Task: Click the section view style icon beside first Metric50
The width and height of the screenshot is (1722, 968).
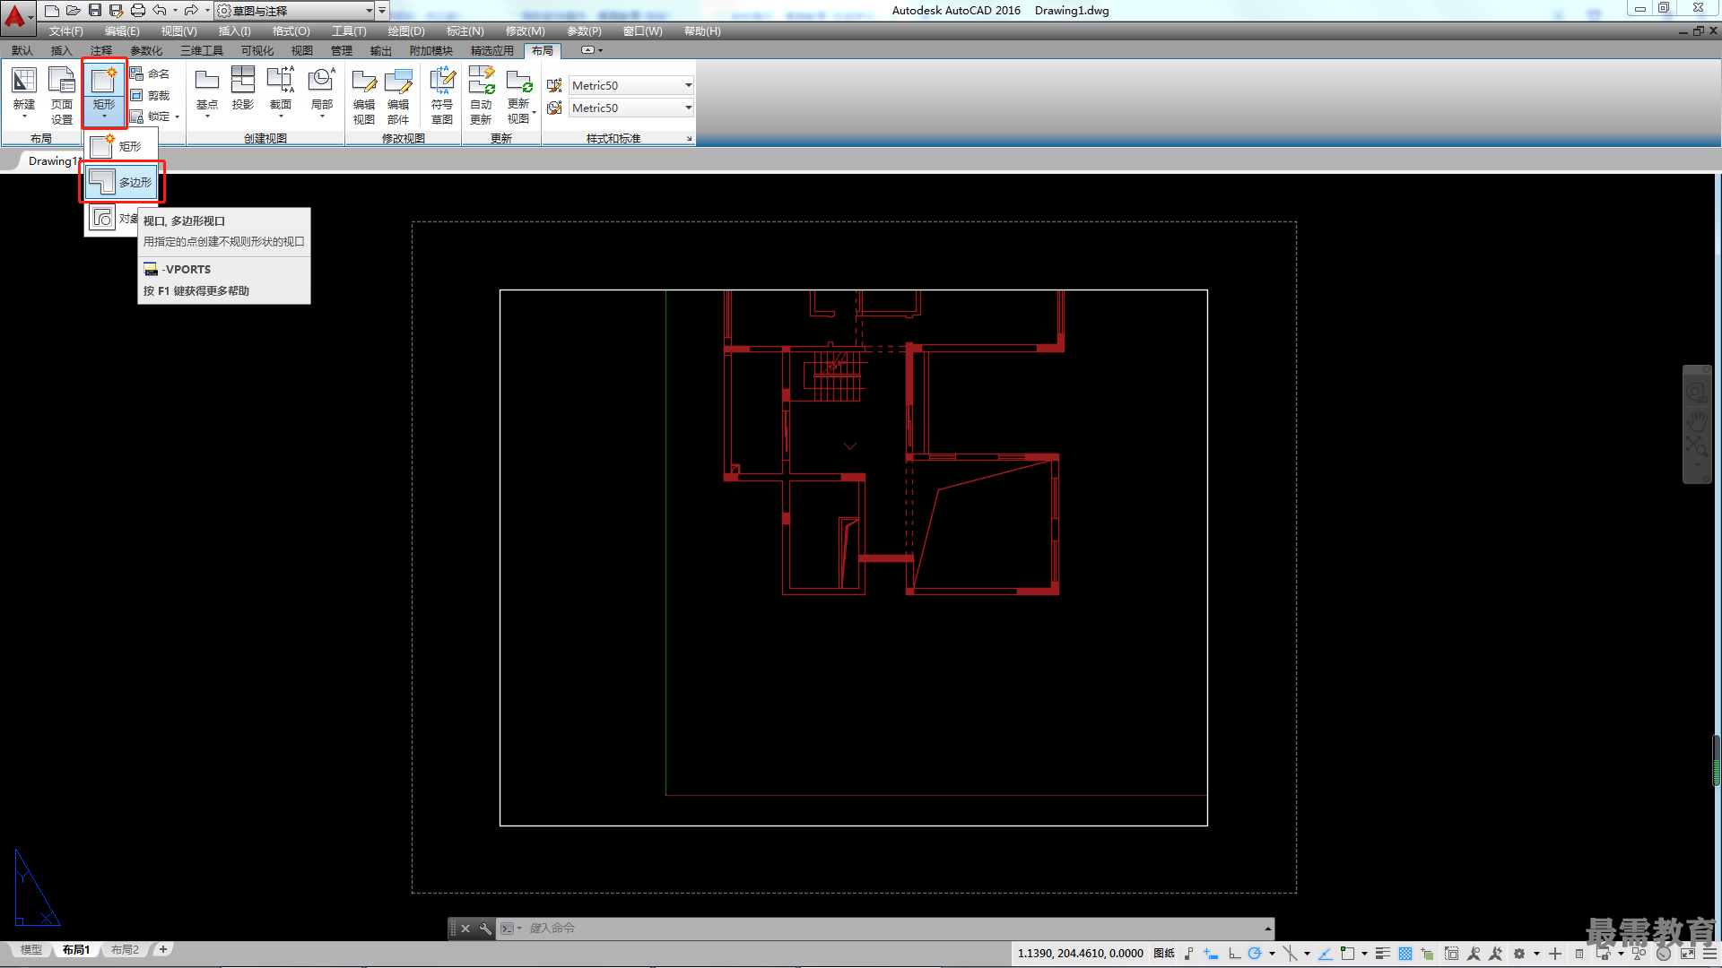Action: (x=554, y=85)
